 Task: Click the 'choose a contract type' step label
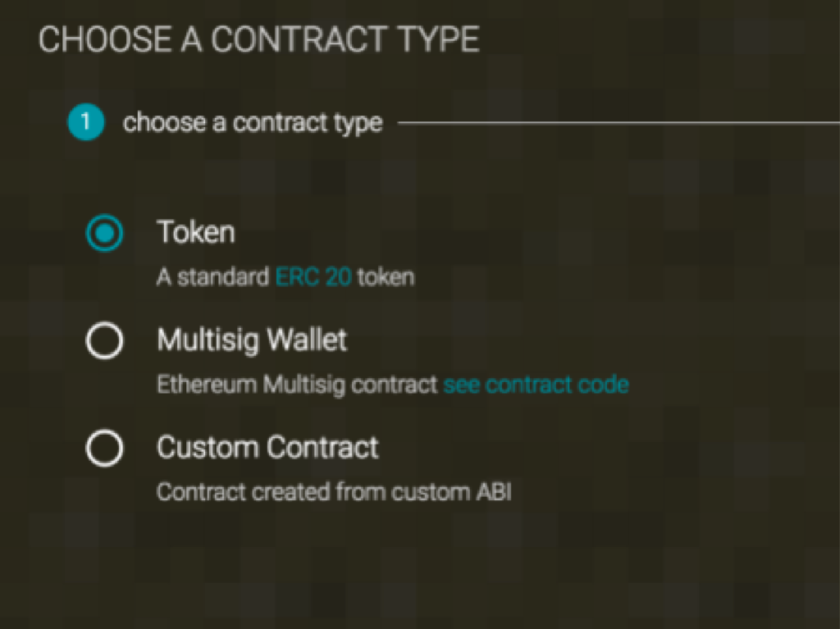click(x=252, y=123)
